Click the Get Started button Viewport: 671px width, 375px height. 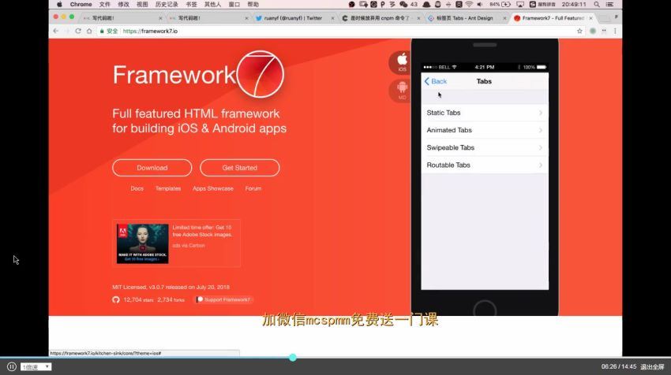click(x=239, y=168)
